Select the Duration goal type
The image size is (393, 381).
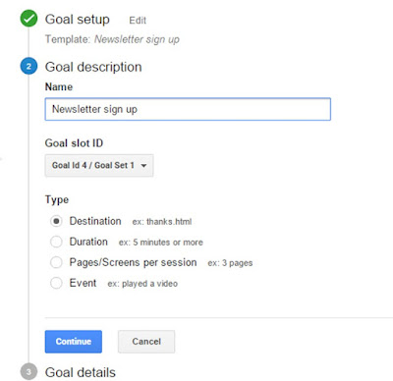click(x=56, y=242)
